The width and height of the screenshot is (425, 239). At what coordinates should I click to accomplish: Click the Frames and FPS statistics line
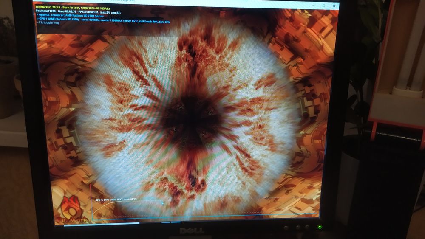coord(78,12)
